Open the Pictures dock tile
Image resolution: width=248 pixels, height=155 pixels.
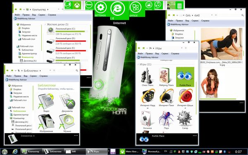[x=149, y=5]
